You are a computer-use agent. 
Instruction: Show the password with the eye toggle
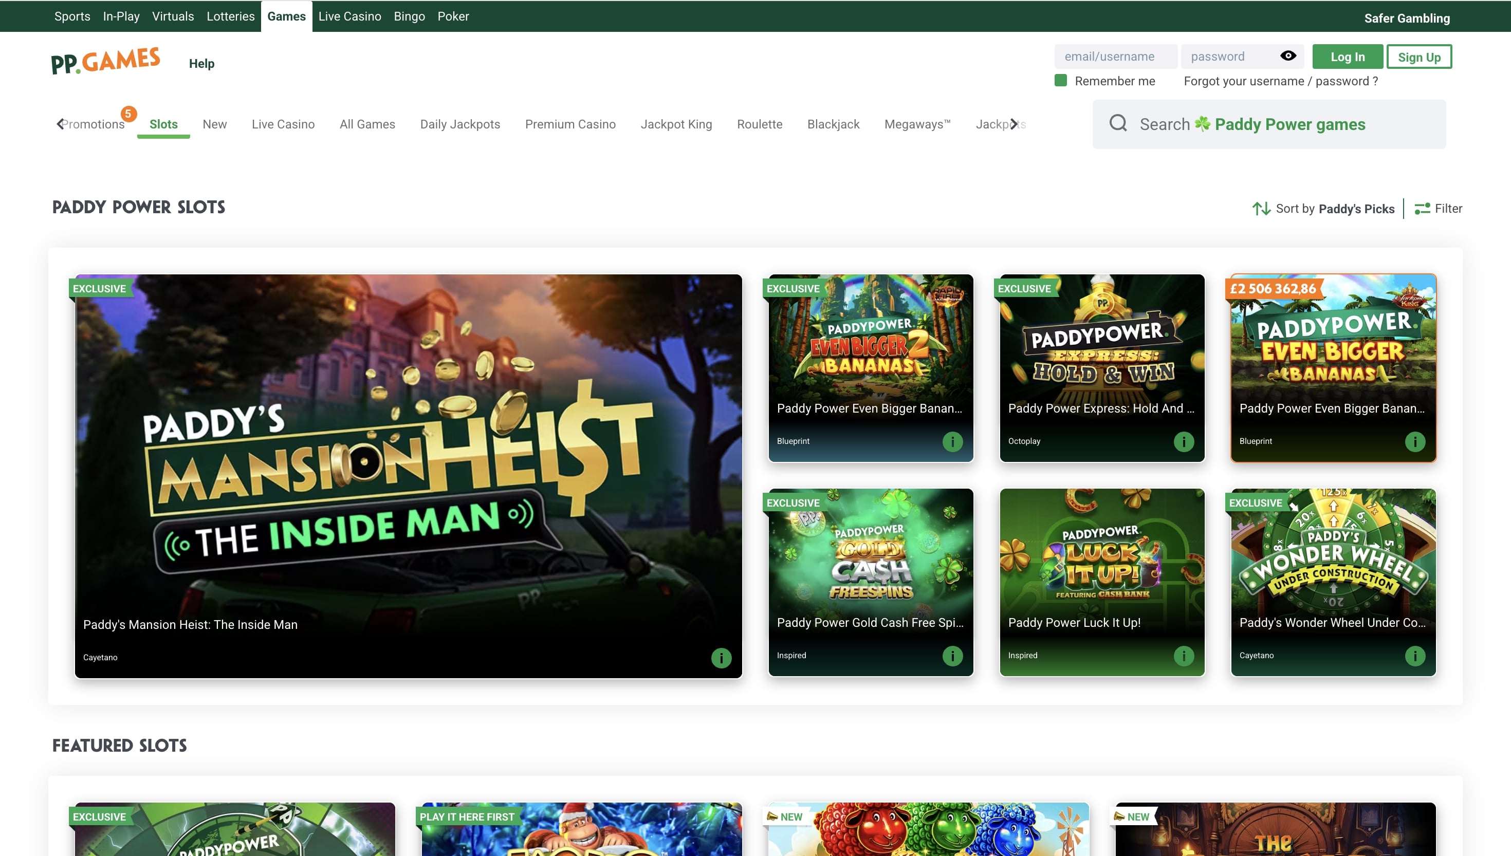click(x=1288, y=56)
